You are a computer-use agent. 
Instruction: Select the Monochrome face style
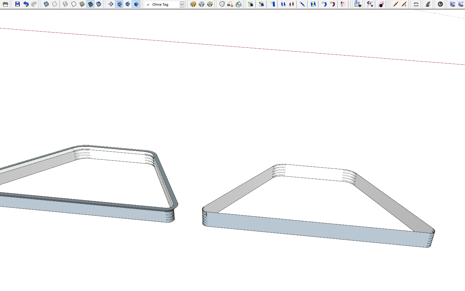click(99, 4)
